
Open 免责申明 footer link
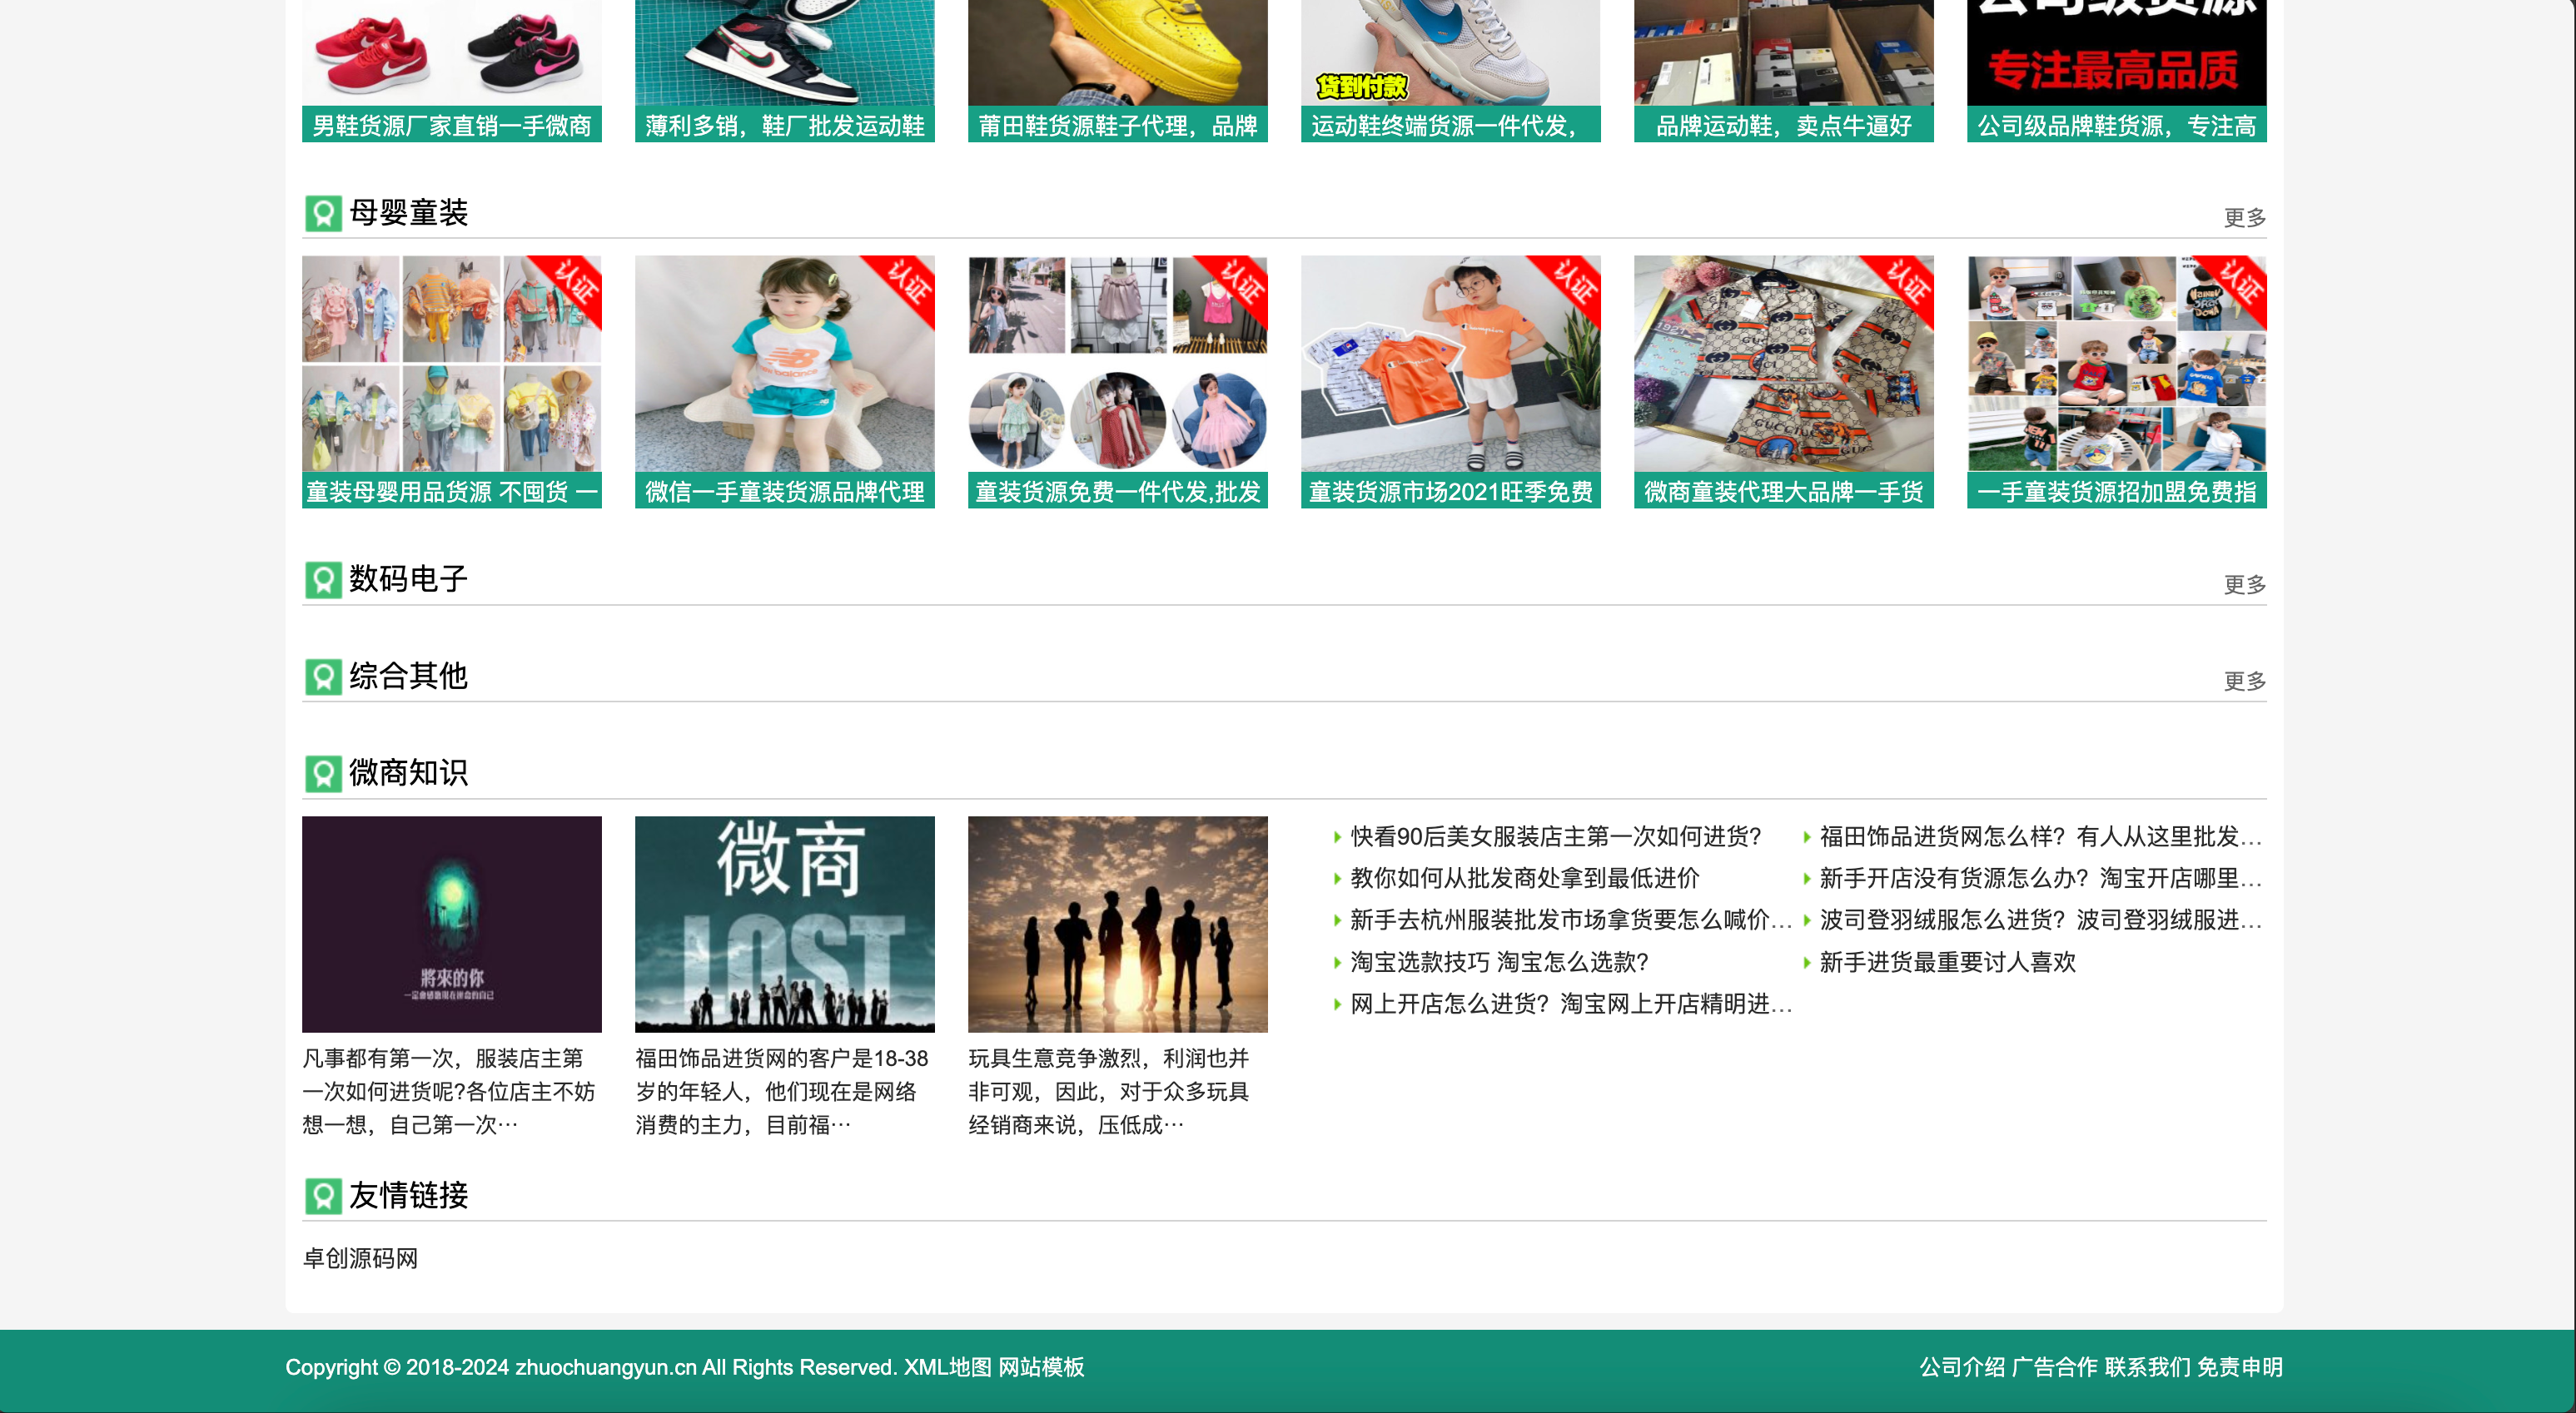click(x=2239, y=1367)
